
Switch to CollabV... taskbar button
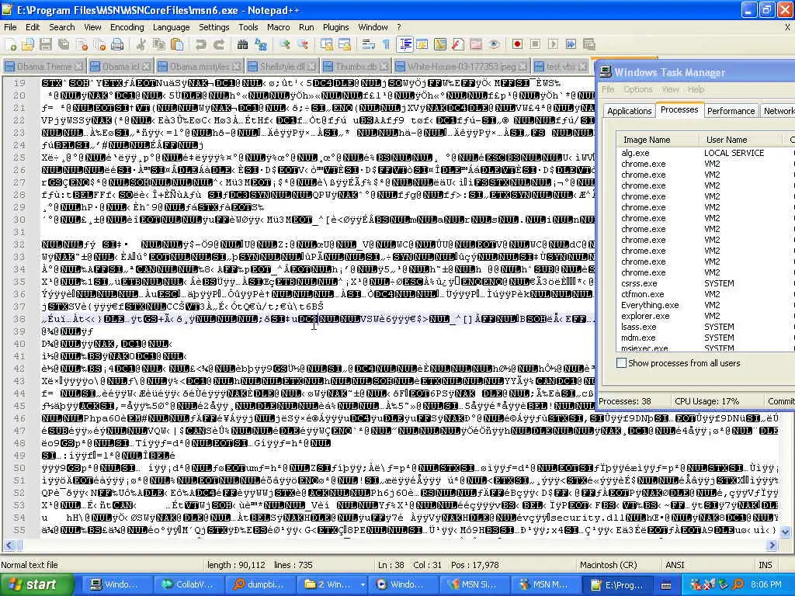click(188, 584)
